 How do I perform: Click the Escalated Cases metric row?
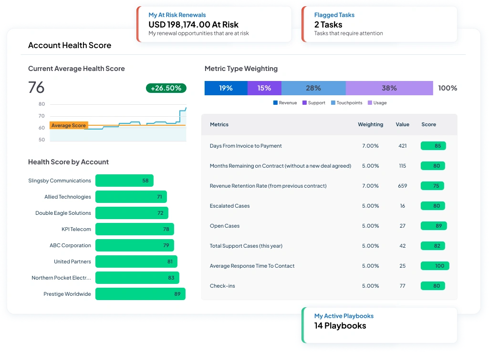[x=229, y=206]
